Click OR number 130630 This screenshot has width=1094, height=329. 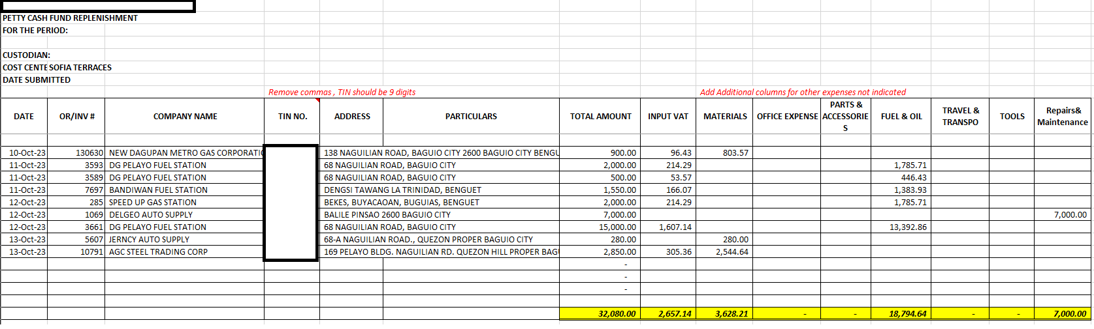pos(76,153)
